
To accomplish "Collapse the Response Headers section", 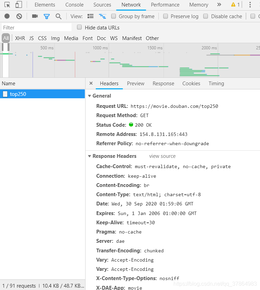I will (89, 156).
